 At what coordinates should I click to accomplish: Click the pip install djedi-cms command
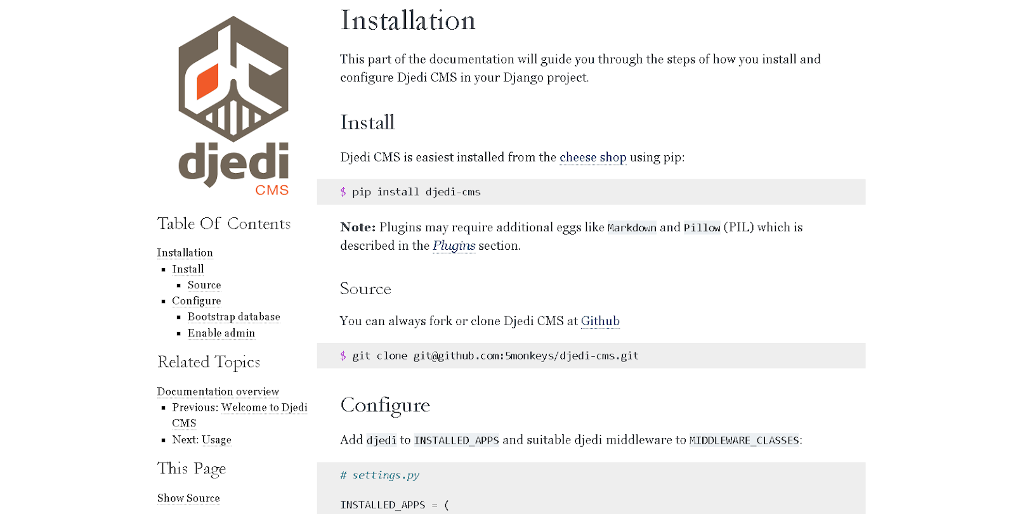416,192
